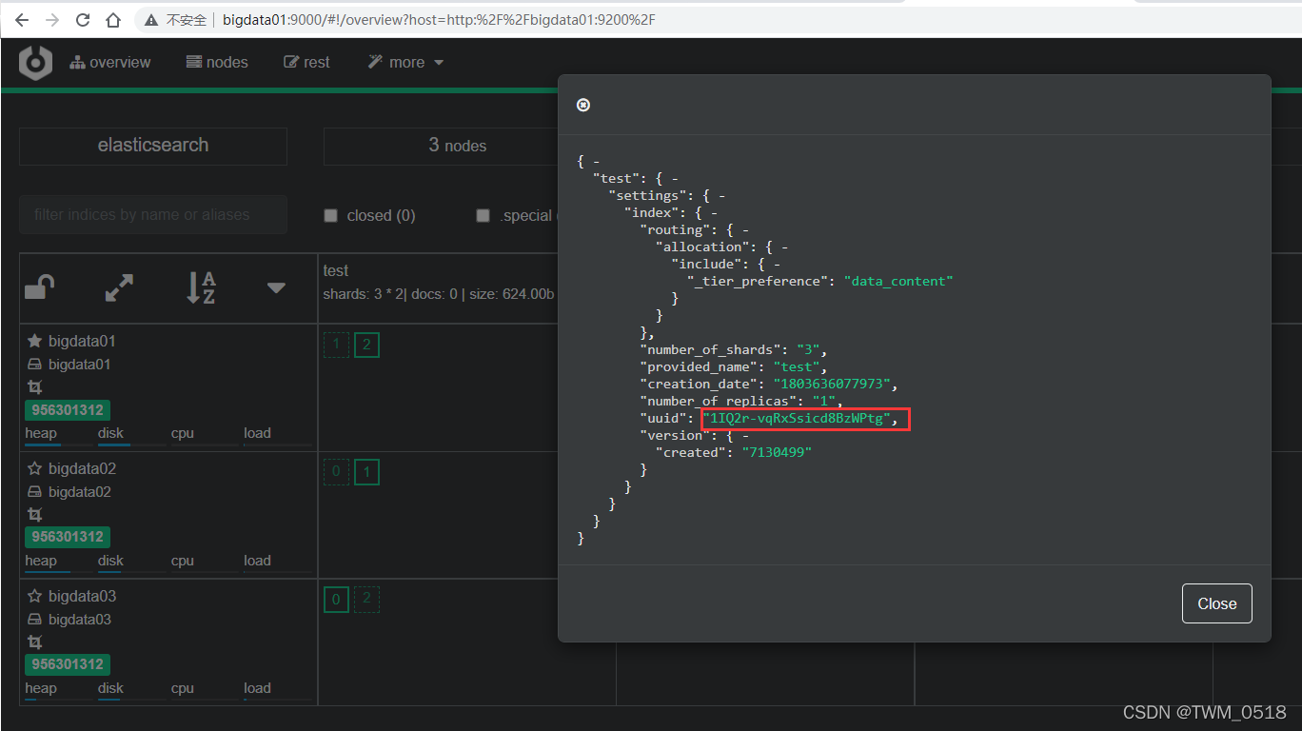Click the 956301312 badge for bigdata01

click(x=68, y=410)
